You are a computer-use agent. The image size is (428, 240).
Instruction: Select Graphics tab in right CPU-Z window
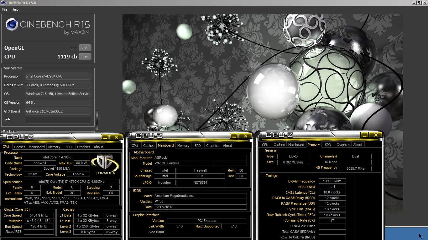tap(343, 145)
